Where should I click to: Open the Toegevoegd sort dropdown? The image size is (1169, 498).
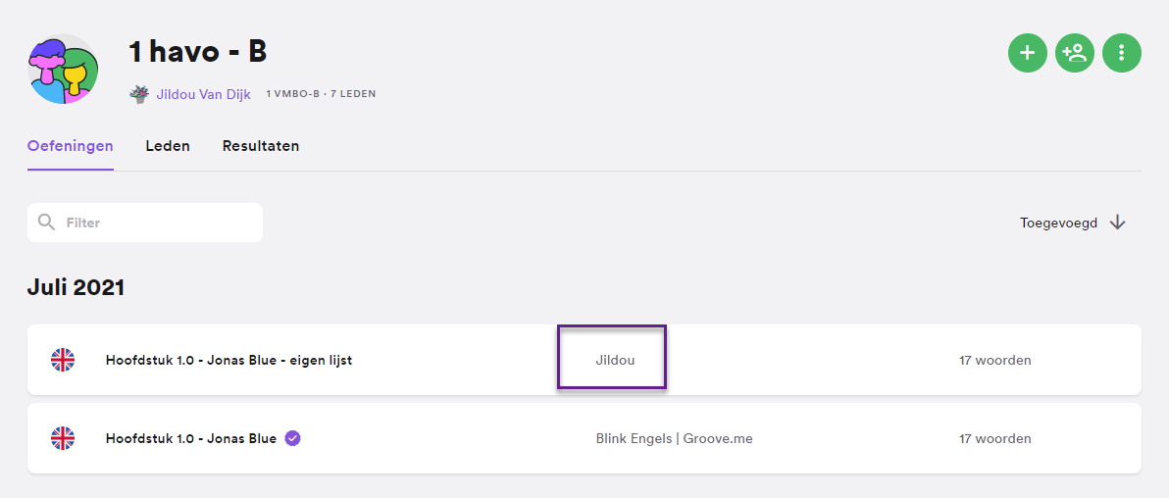coord(1072,223)
